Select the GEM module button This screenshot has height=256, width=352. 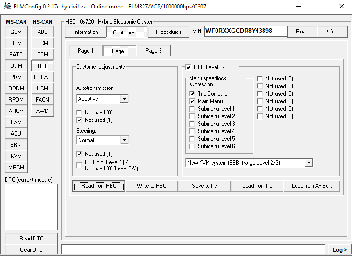16,32
